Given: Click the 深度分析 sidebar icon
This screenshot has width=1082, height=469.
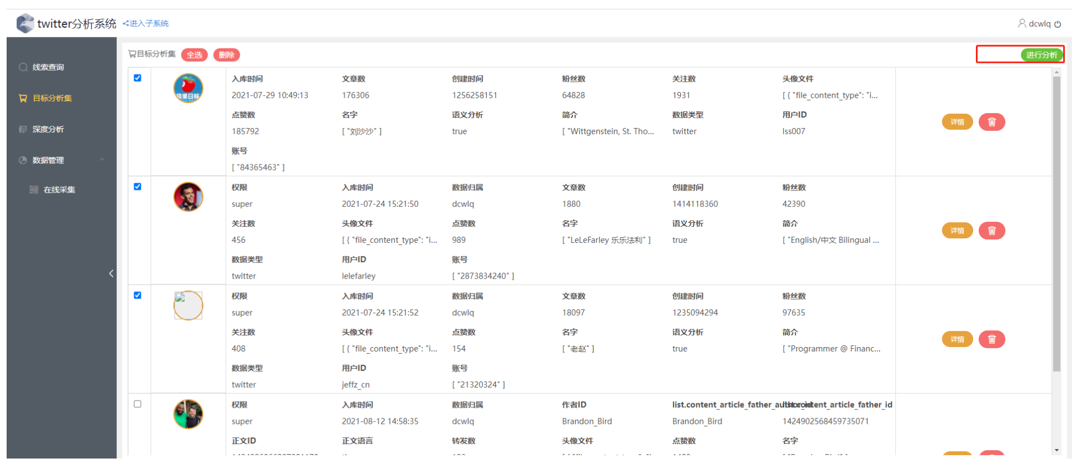Looking at the screenshot, I should tap(23, 129).
